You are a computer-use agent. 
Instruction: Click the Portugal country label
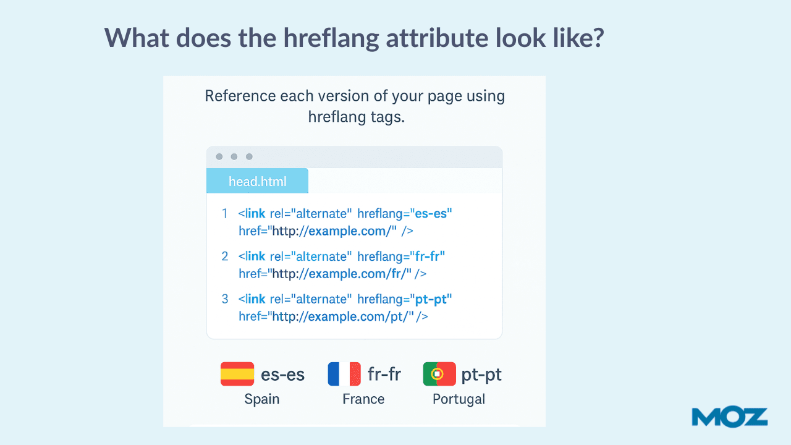(459, 399)
